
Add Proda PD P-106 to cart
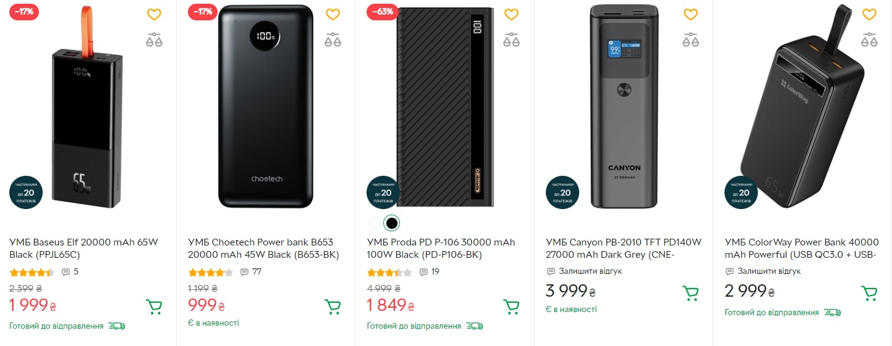(511, 307)
